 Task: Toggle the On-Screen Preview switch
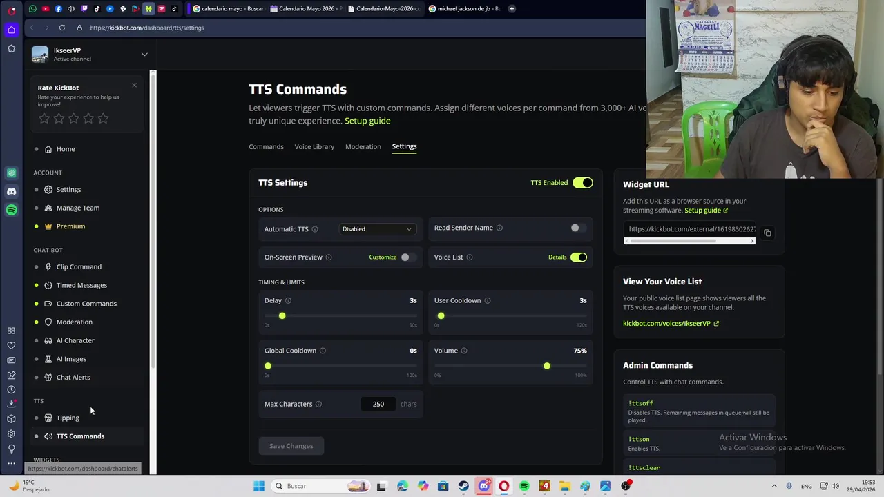pyautogui.click(x=408, y=257)
